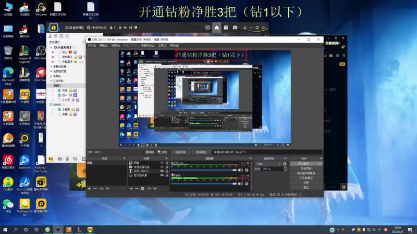
Task: Open 属性 for the selected source
Action: coord(150,152)
